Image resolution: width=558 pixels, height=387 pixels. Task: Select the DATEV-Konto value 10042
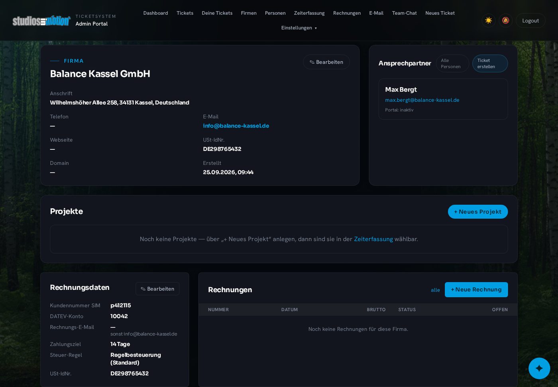click(119, 316)
